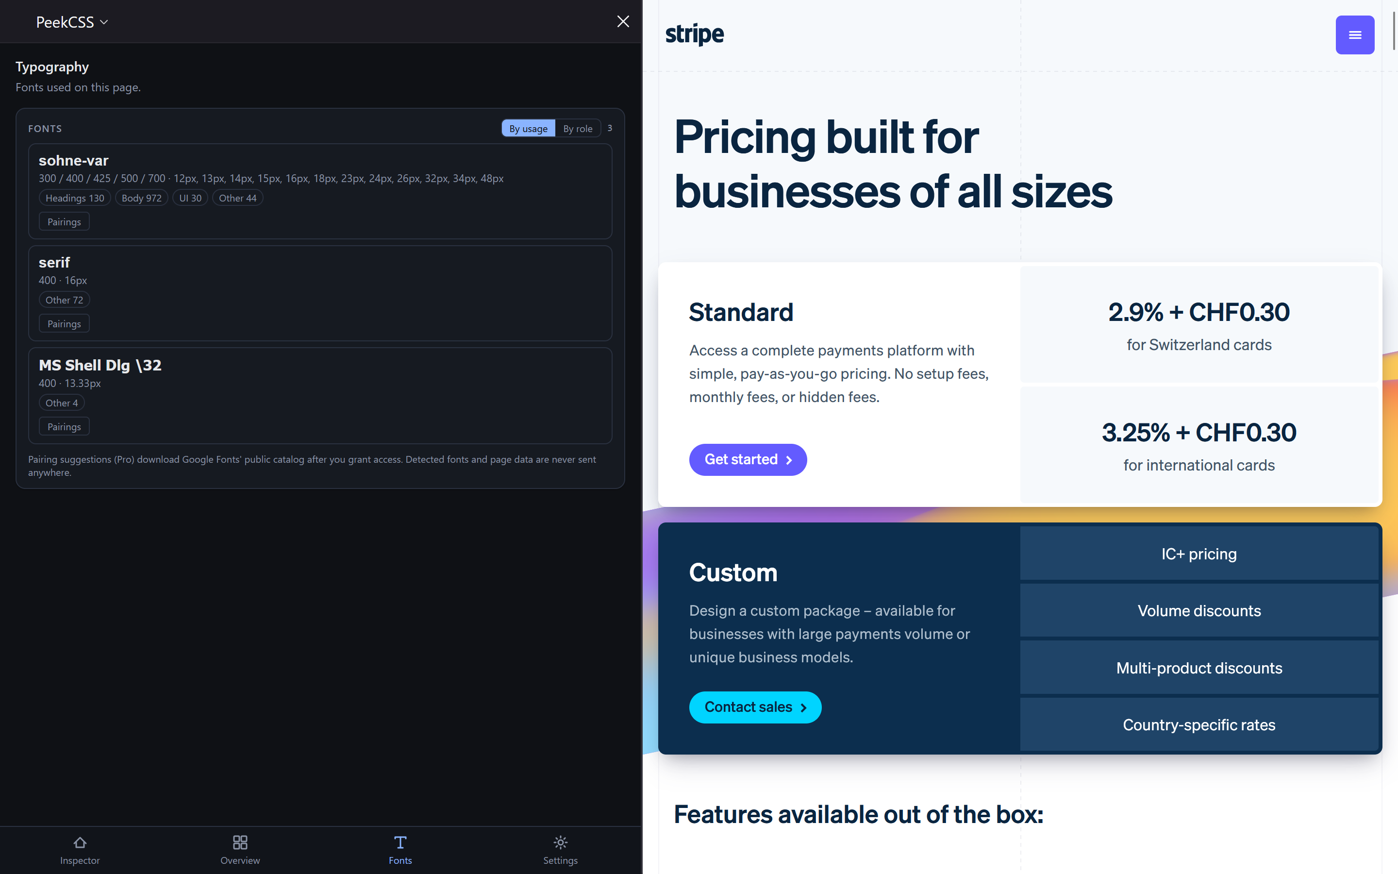Select the Other 72 tag under serif
This screenshot has width=1398, height=874.
click(x=64, y=300)
